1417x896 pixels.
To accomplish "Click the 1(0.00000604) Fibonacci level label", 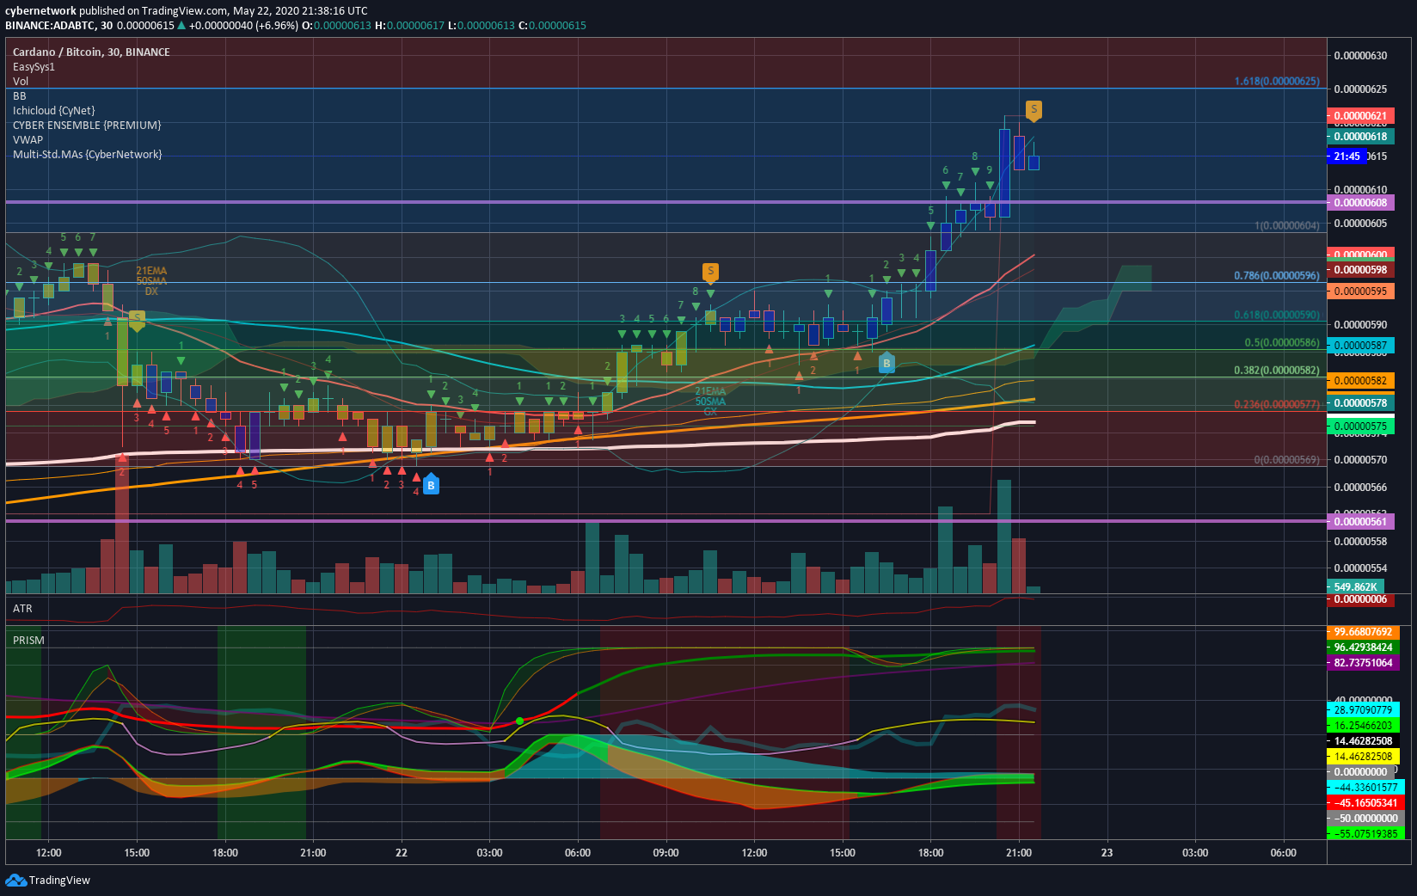I will [x=1287, y=225].
